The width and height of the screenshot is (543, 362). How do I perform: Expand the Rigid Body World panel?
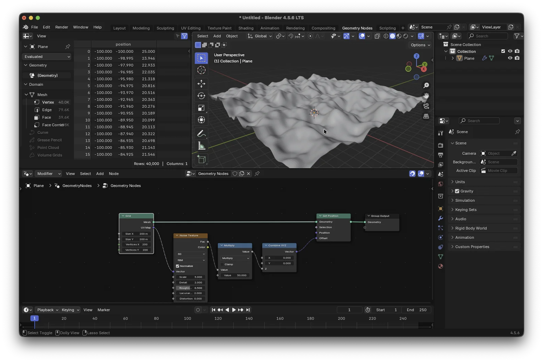coord(471,228)
